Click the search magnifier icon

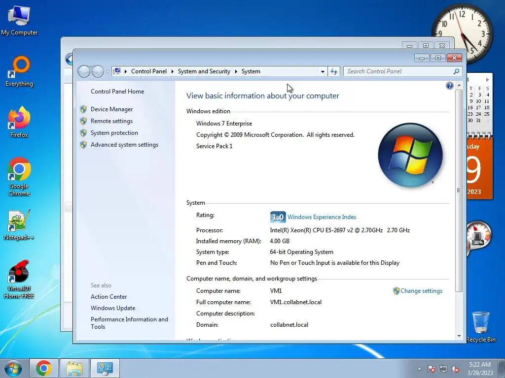tap(456, 71)
